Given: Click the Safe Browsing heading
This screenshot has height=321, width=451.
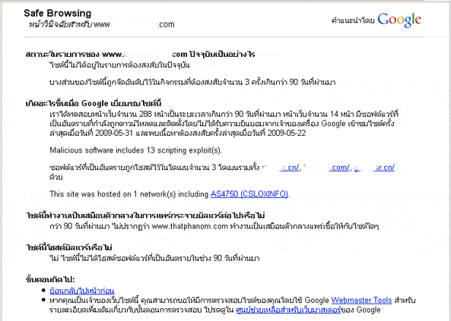Looking at the screenshot, I should click(58, 13).
